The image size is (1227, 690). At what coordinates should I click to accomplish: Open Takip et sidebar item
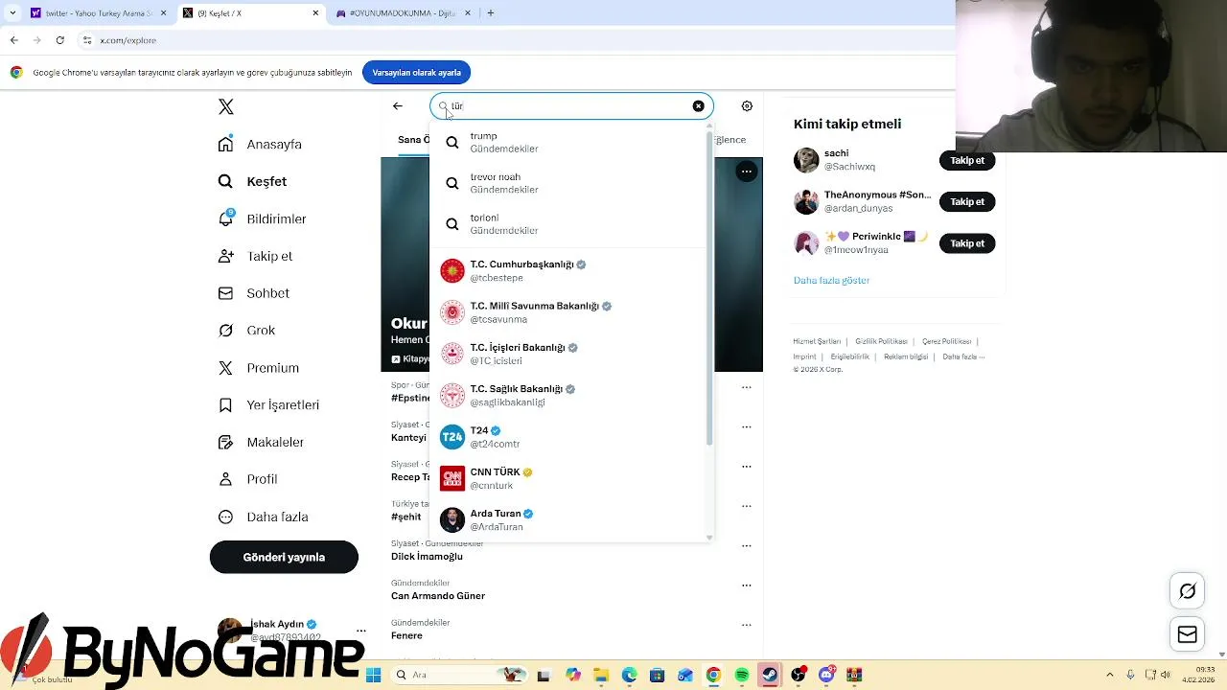pos(255,257)
